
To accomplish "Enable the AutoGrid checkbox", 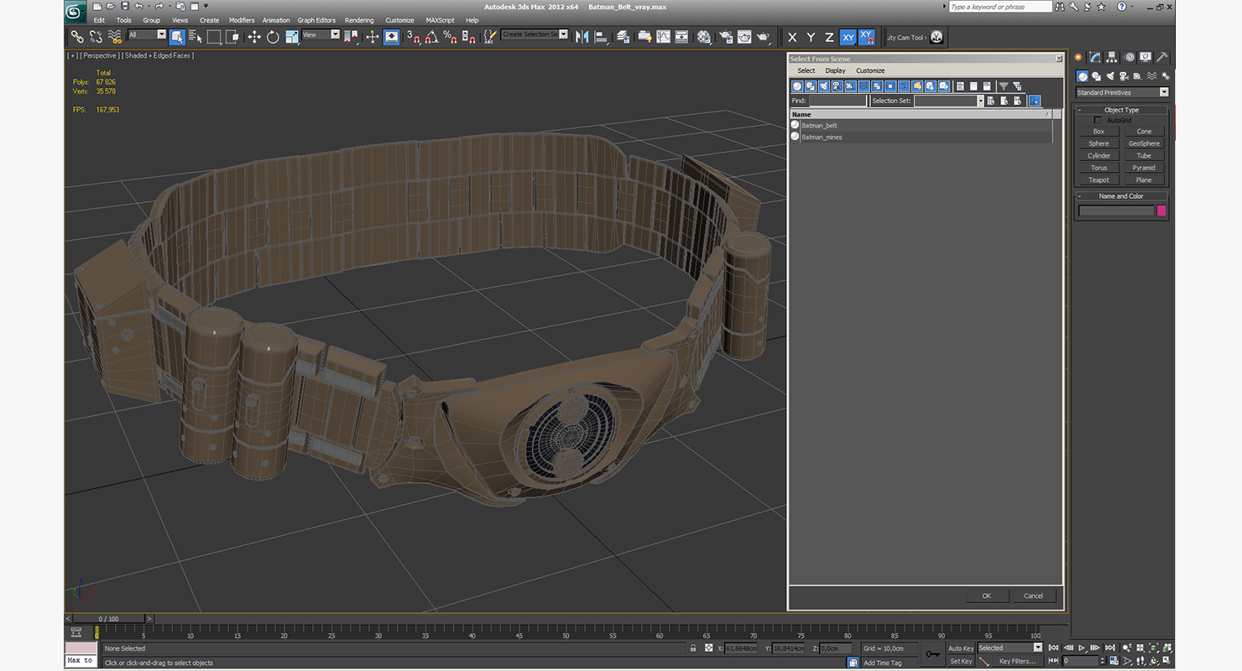I will [x=1098, y=120].
